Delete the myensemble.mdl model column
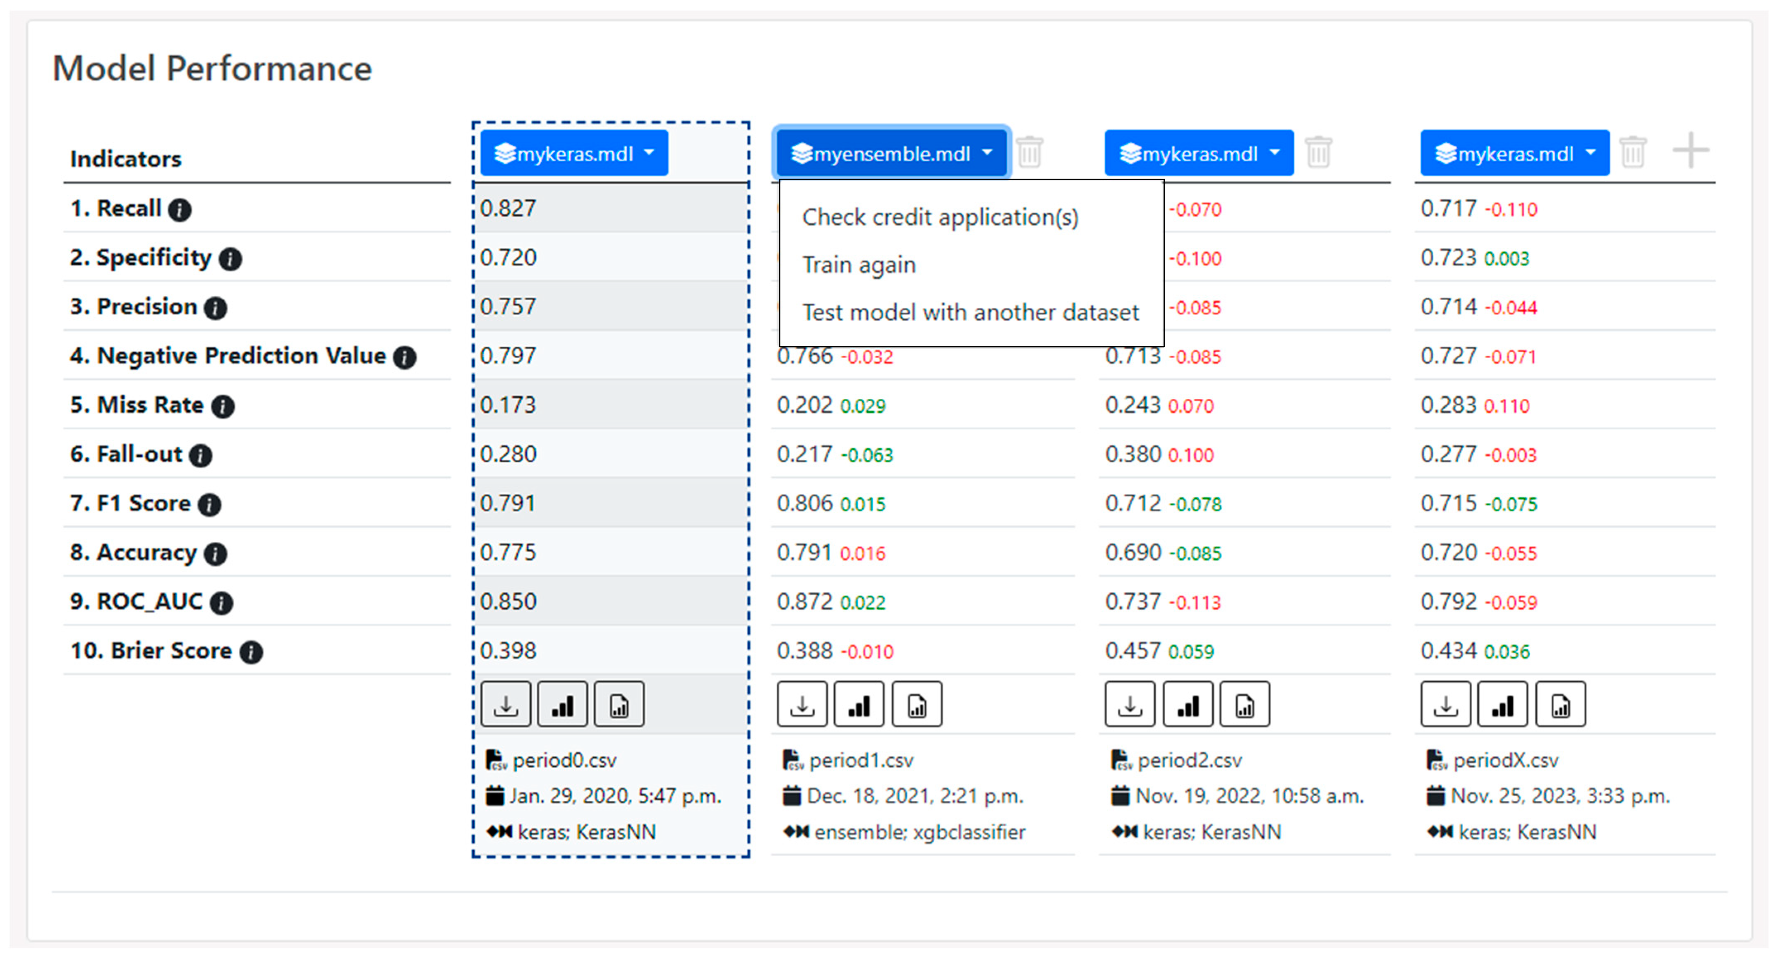This screenshot has width=1778, height=955. (x=1030, y=152)
